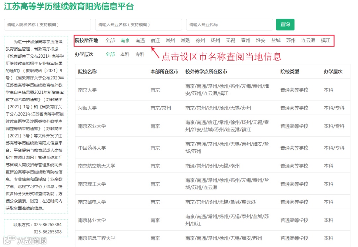358x247 pixels.
Task: Click the 本部所在区市 column header
Action: [164, 72]
